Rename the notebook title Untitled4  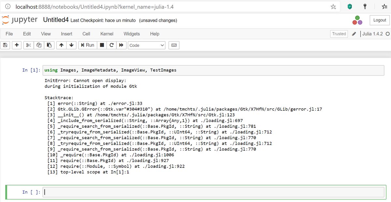click(x=56, y=20)
